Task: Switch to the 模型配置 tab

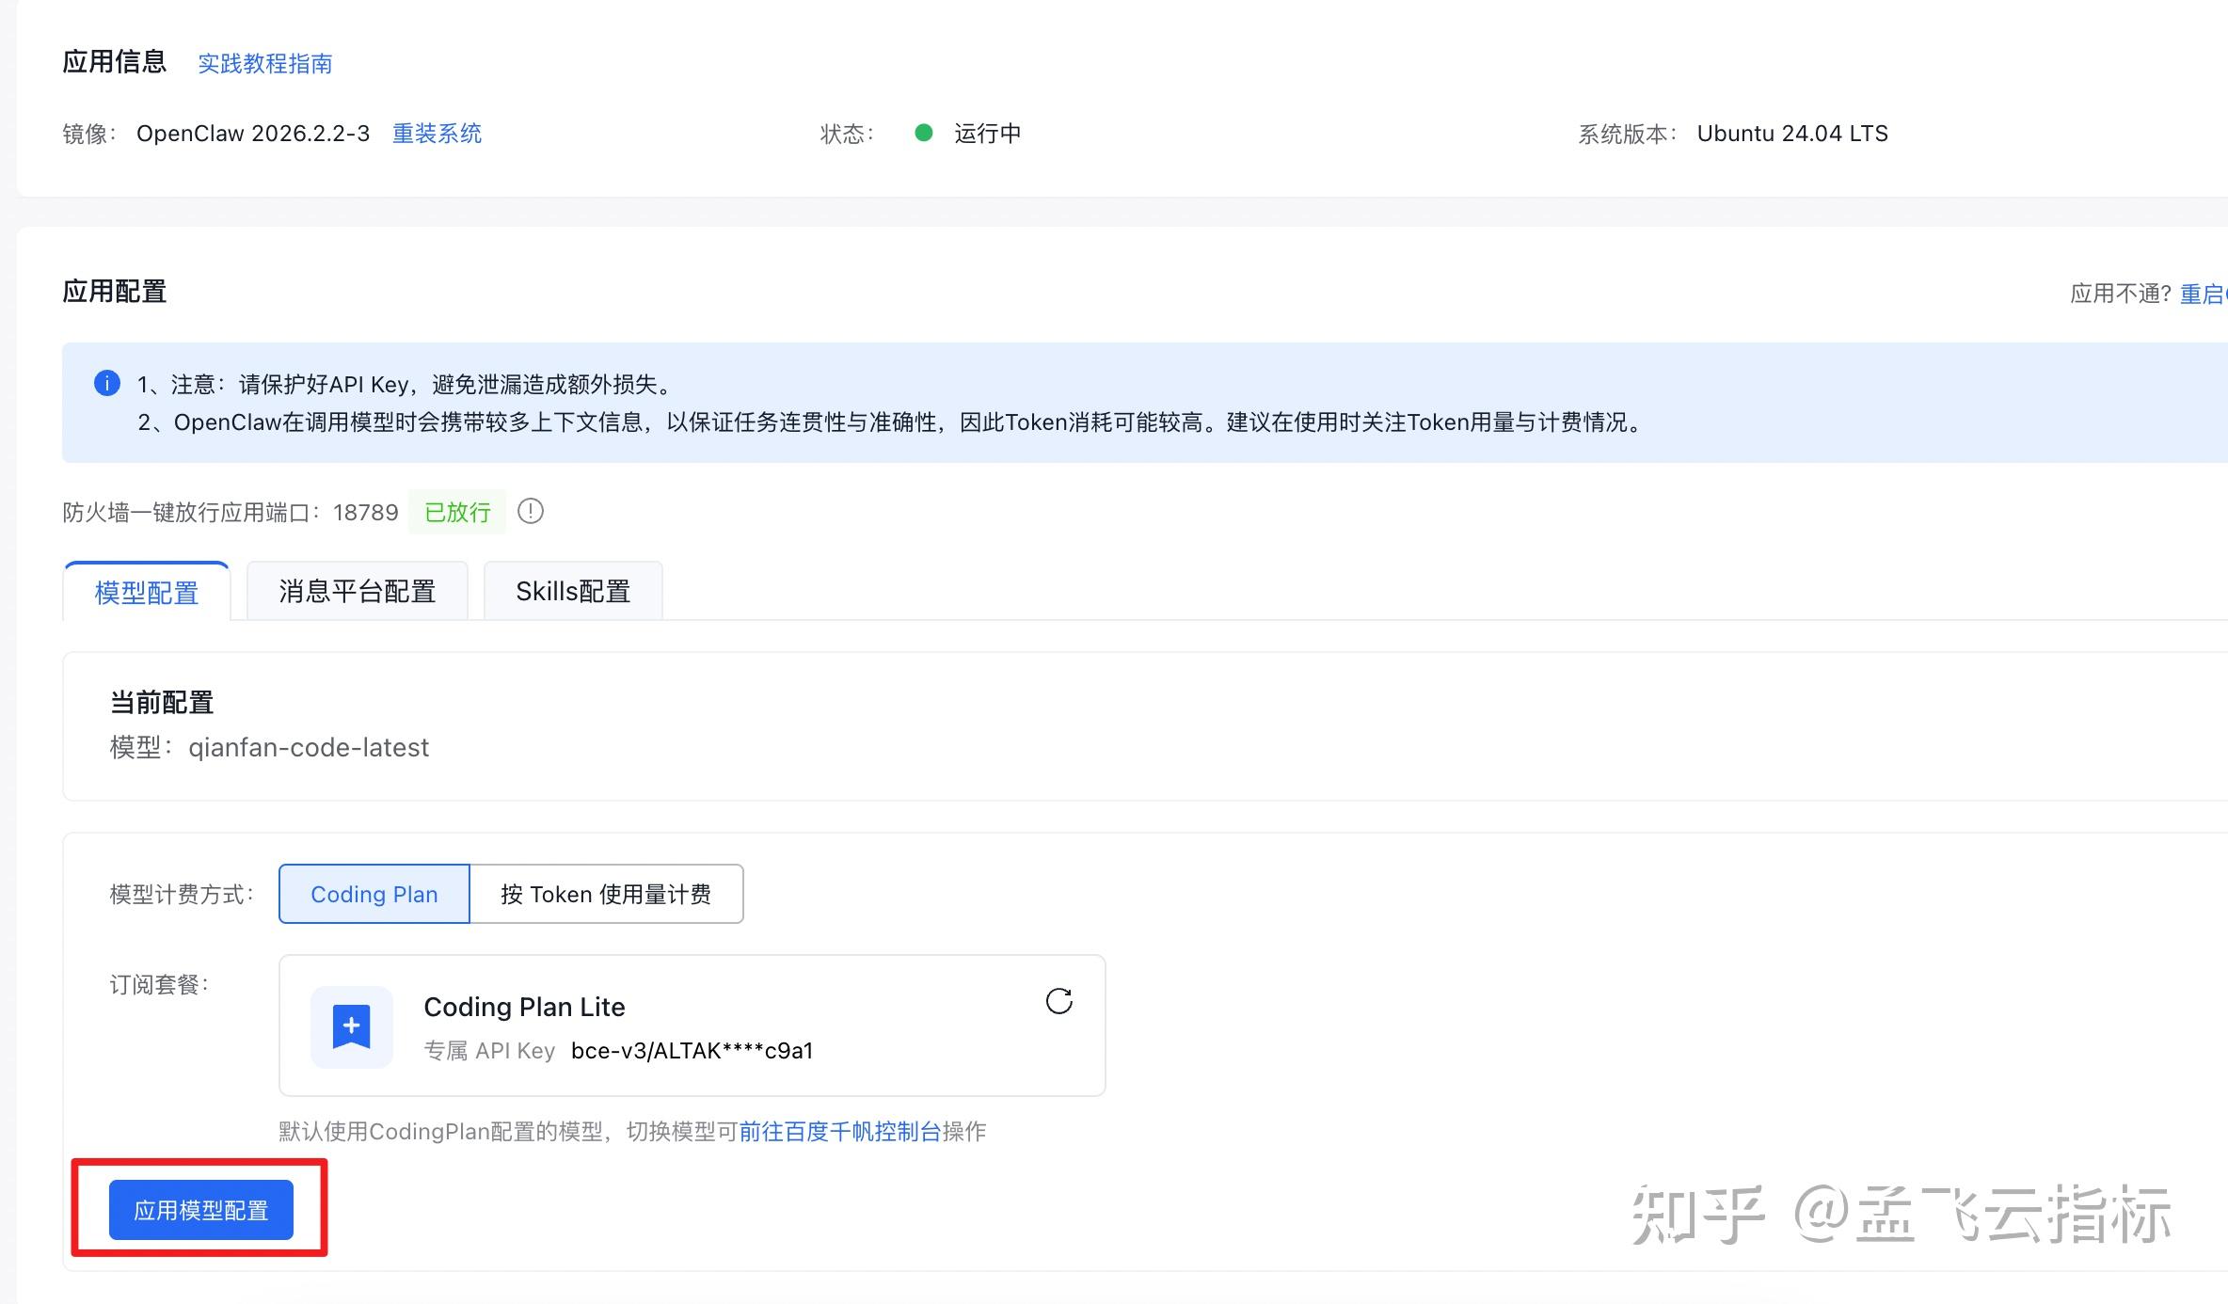Action: pyautogui.click(x=147, y=592)
